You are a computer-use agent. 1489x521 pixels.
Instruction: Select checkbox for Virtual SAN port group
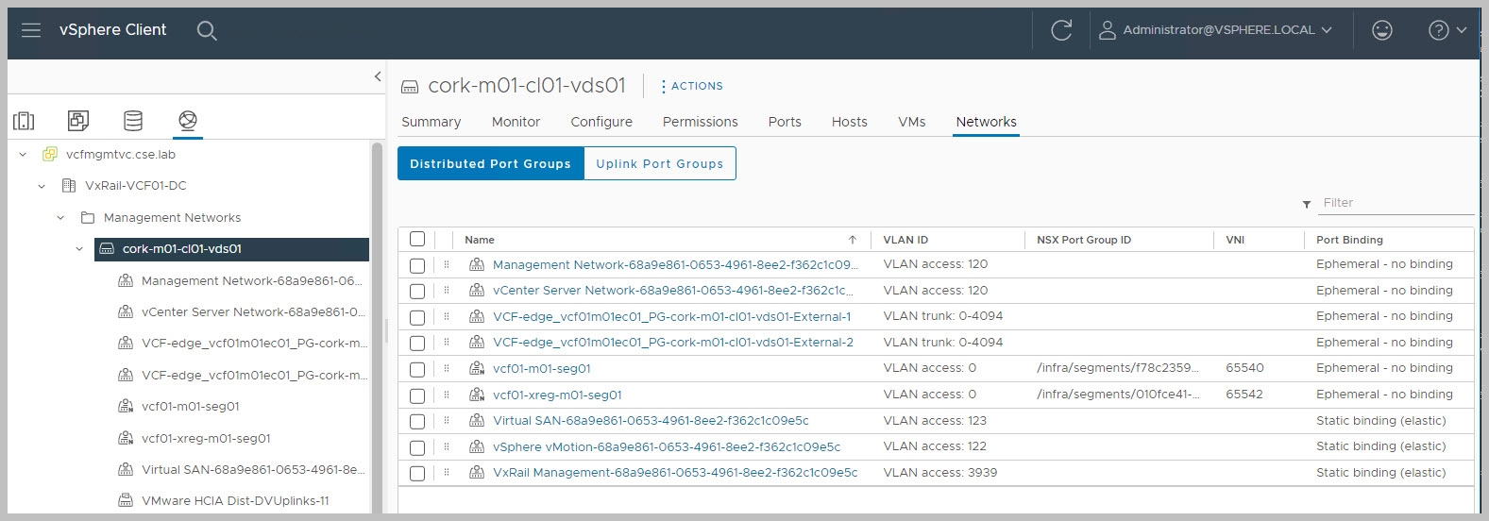[x=417, y=422]
